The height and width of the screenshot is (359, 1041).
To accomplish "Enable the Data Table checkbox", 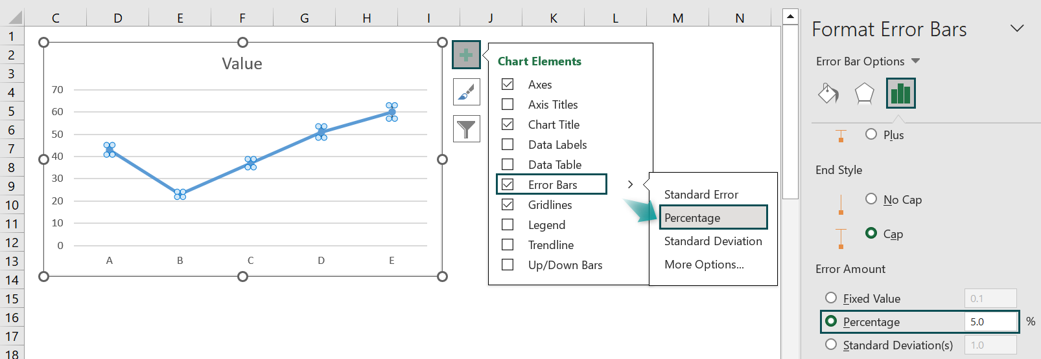I will tap(508, 164).
